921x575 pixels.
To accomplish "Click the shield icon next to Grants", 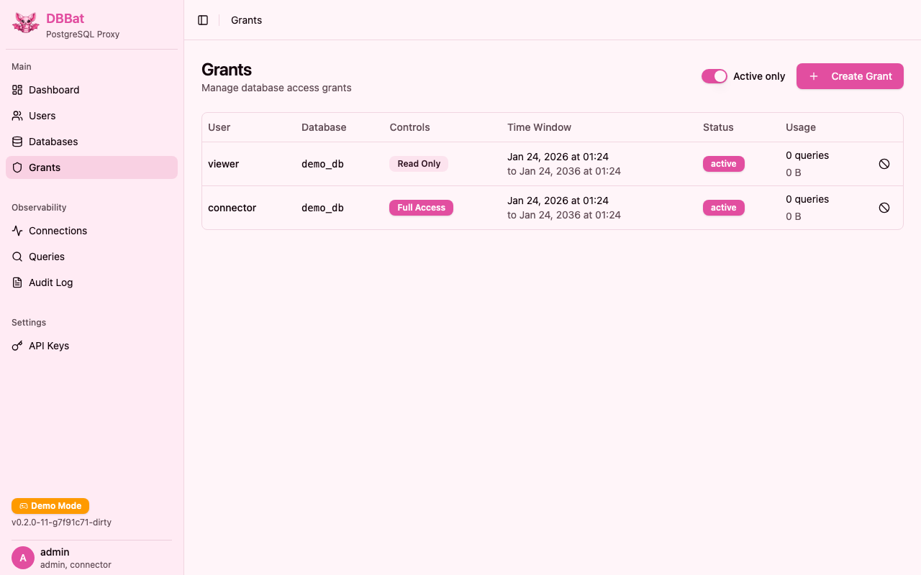I will [x=16, y=167].
